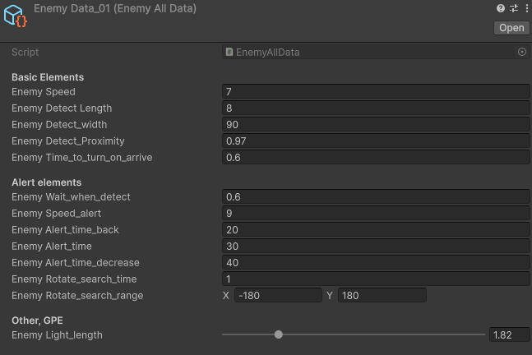Click the Enemy Detect Length value field
The width and height of the screenshot is (532, 355).
[376, 108]
